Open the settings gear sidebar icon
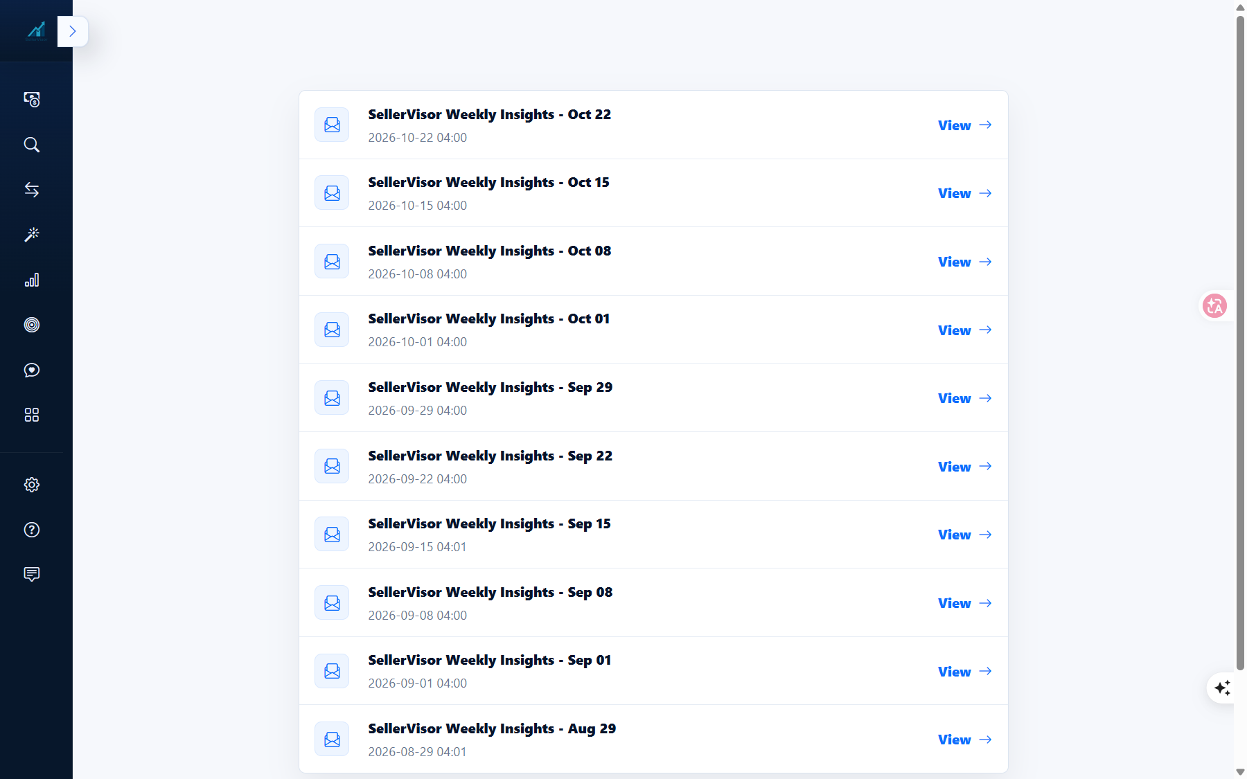1247x779 pixels. (32, 485)
